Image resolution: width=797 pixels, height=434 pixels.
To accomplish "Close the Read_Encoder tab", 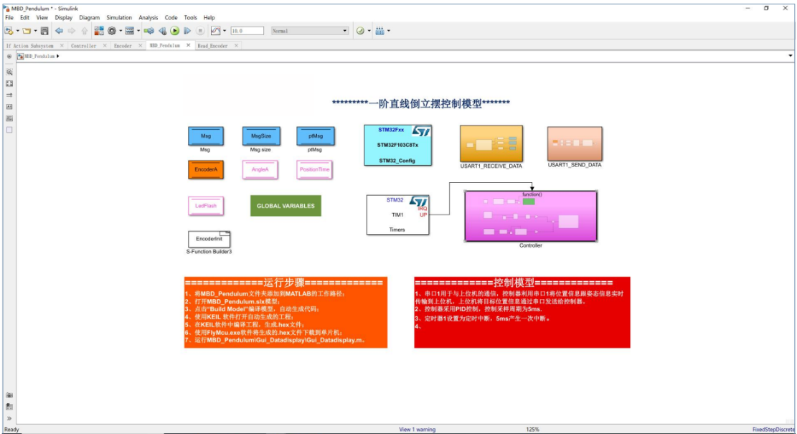I will point(236,46).
